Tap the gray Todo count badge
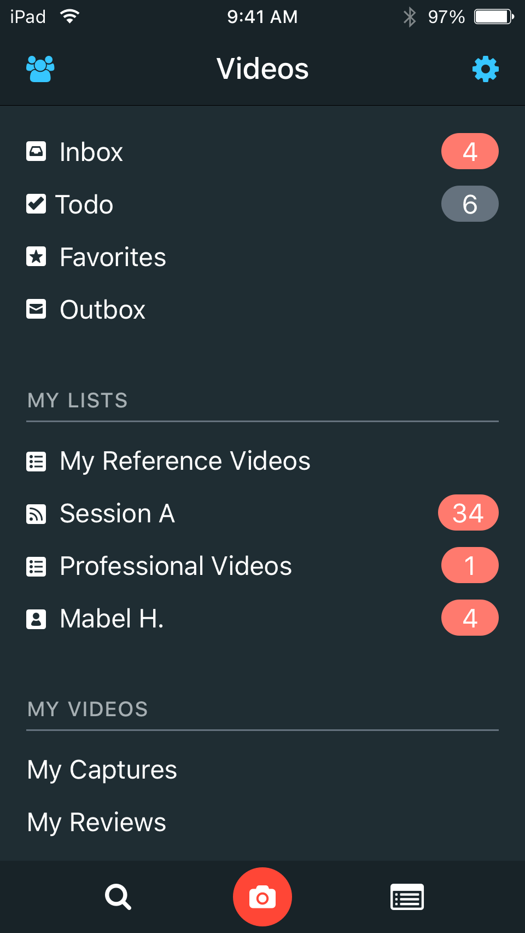The image size is (525, 933). tap(470, 204)
